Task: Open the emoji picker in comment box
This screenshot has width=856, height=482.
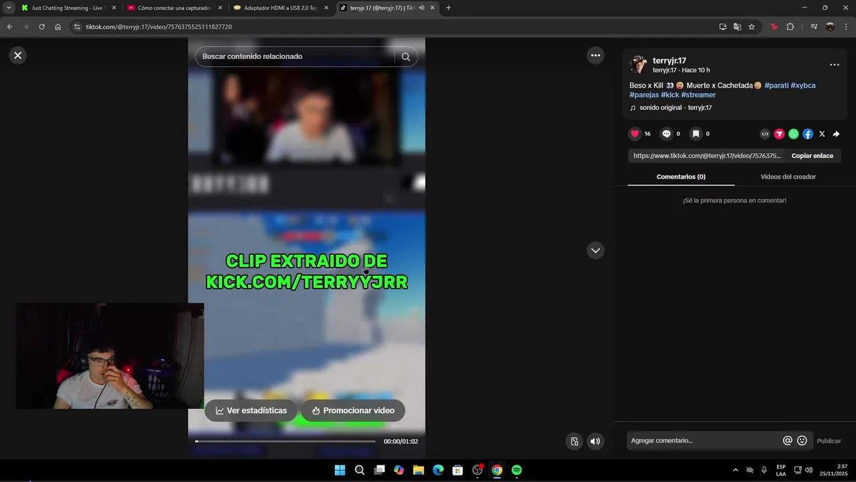Action: point(802,440)
